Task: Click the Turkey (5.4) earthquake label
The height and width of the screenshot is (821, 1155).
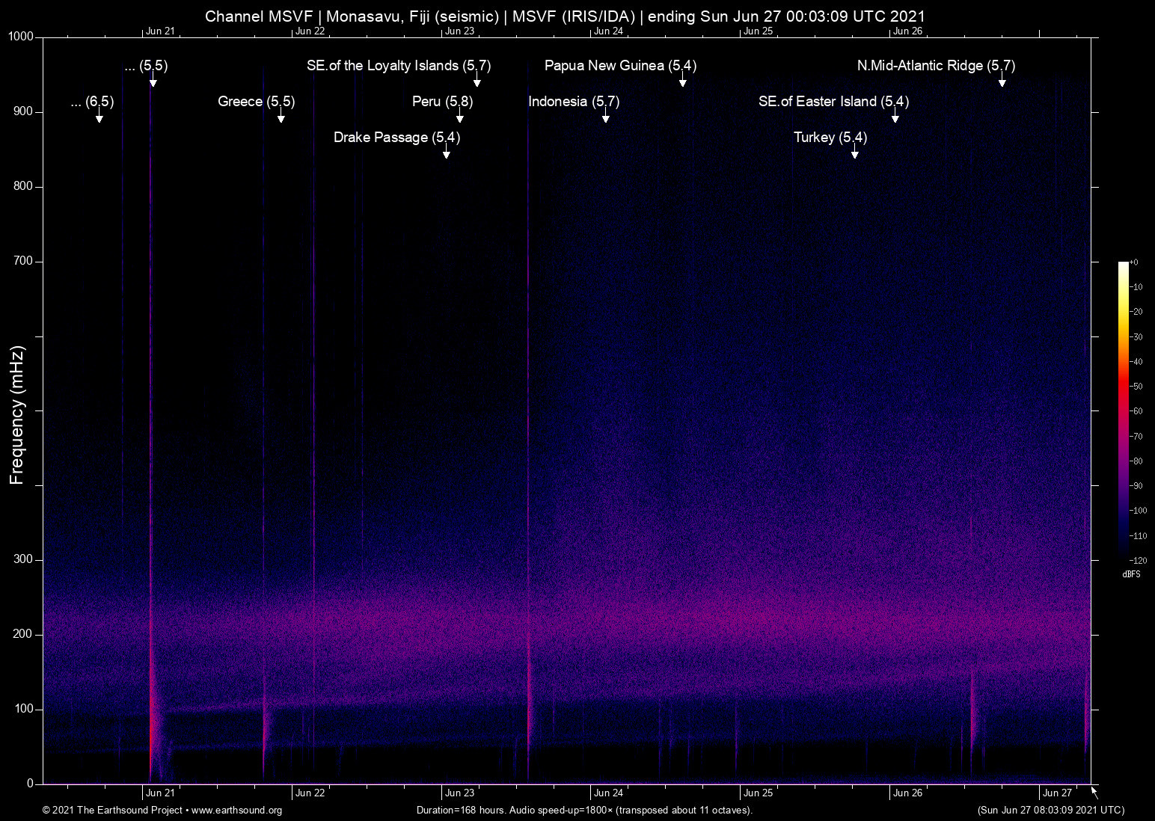Action: [x=830, y=138]
